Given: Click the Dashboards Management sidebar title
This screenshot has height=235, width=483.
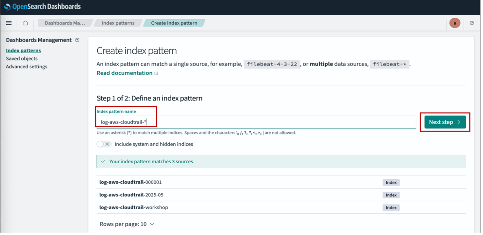Looking at the screenshot, I should tap(39, 40).
